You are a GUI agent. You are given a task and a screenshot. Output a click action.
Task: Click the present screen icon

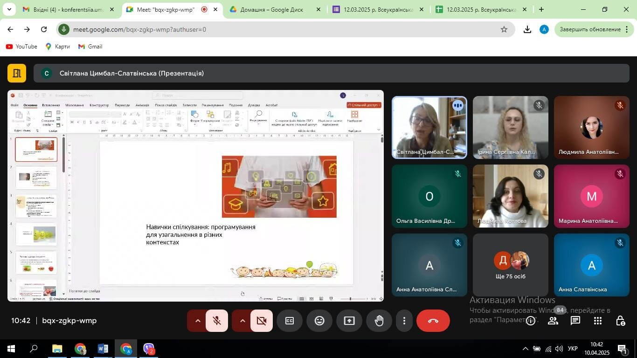point(349,321)
